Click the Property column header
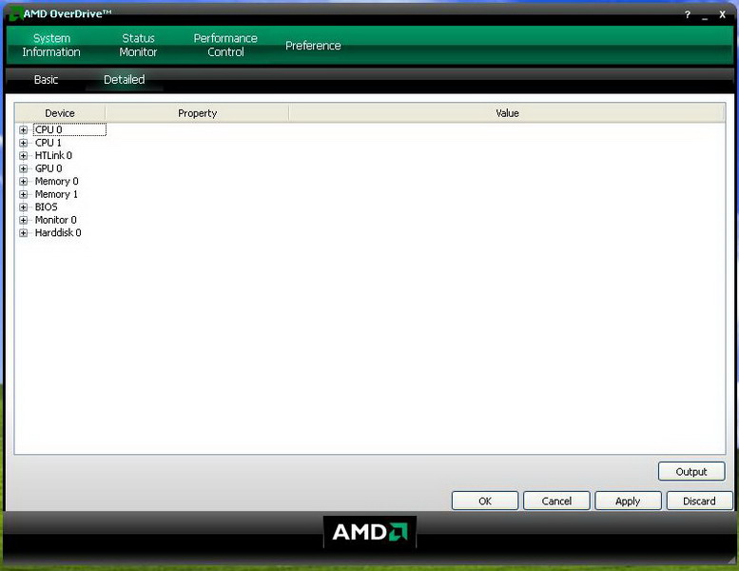The height and width of the screenshot is (571, 739). [197, 113]
